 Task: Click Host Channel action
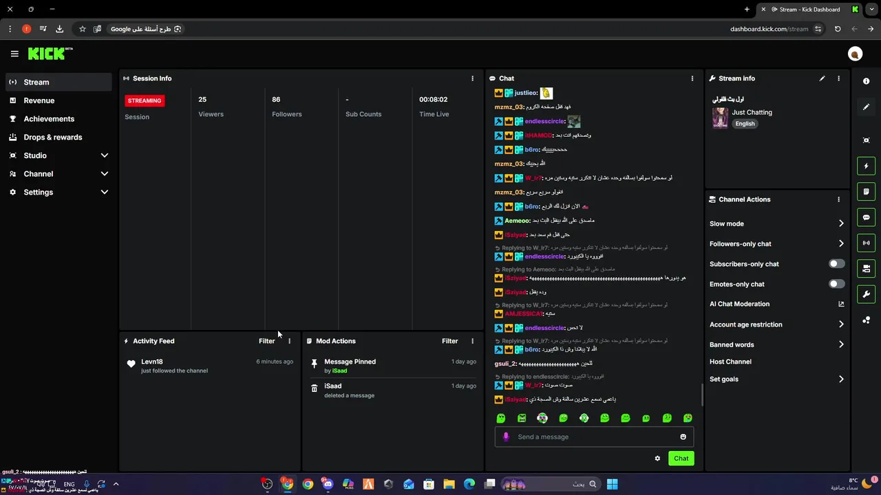pos(730,362)
